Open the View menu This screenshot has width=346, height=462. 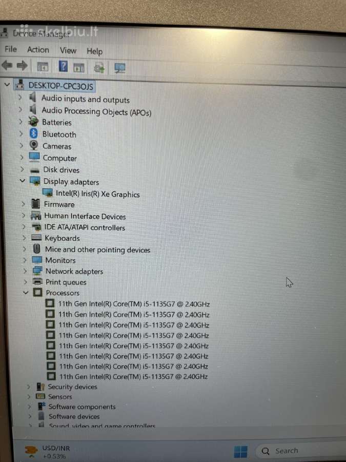click(68, 51)
